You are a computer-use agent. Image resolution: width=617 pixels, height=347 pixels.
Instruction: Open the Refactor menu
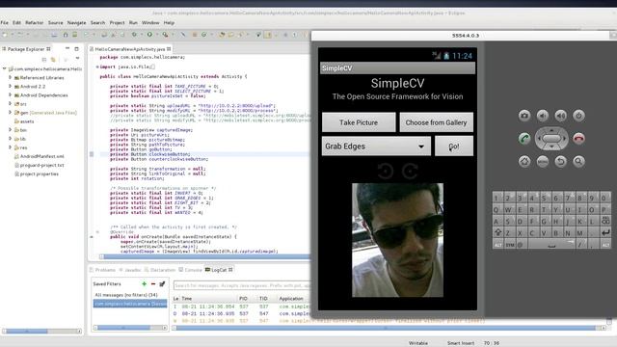point(35,22)
